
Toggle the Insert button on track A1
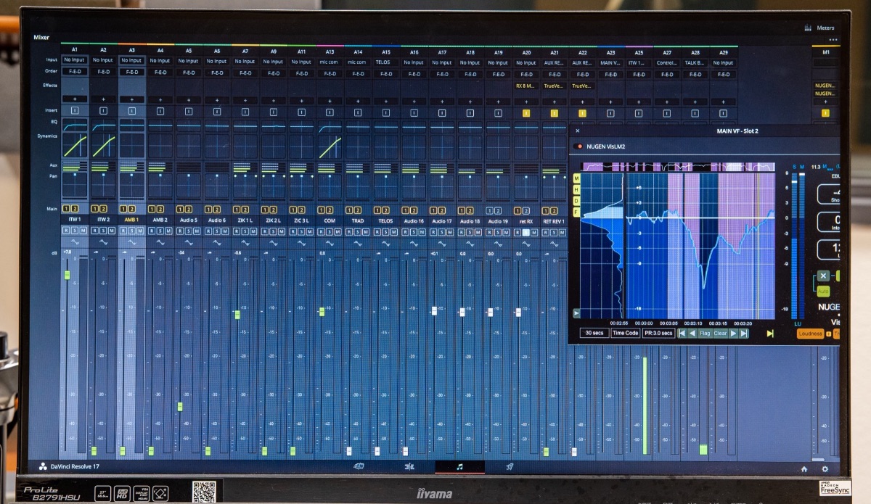point(75,111)
